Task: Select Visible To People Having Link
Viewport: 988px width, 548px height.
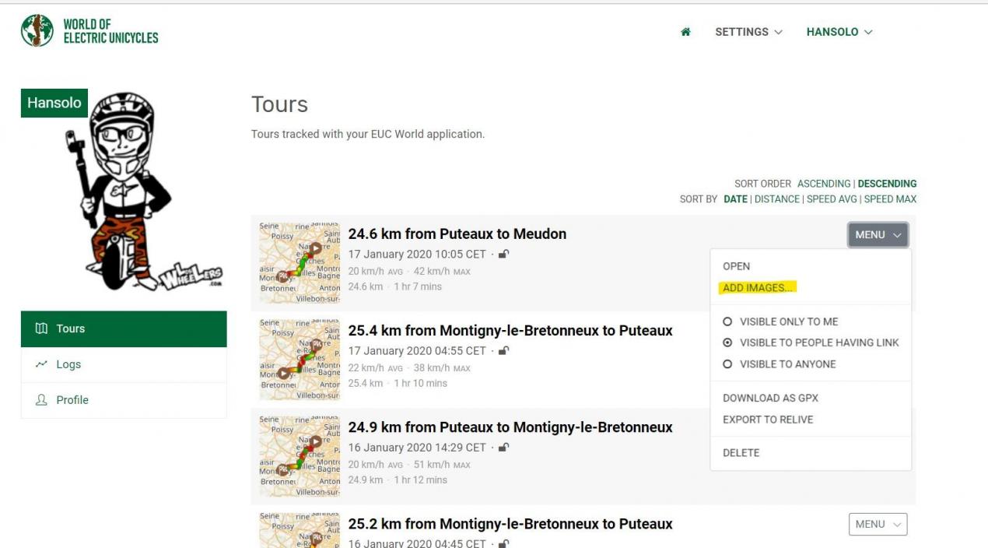Action: [x=811, y=342]
